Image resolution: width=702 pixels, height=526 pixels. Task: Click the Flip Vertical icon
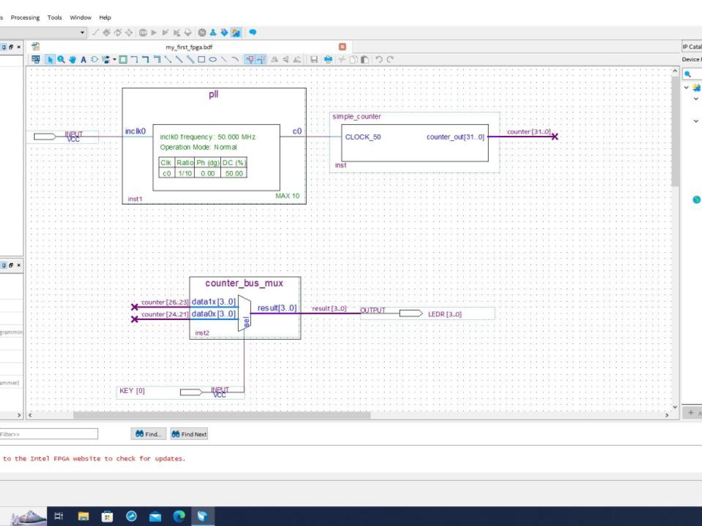(286, 60)
